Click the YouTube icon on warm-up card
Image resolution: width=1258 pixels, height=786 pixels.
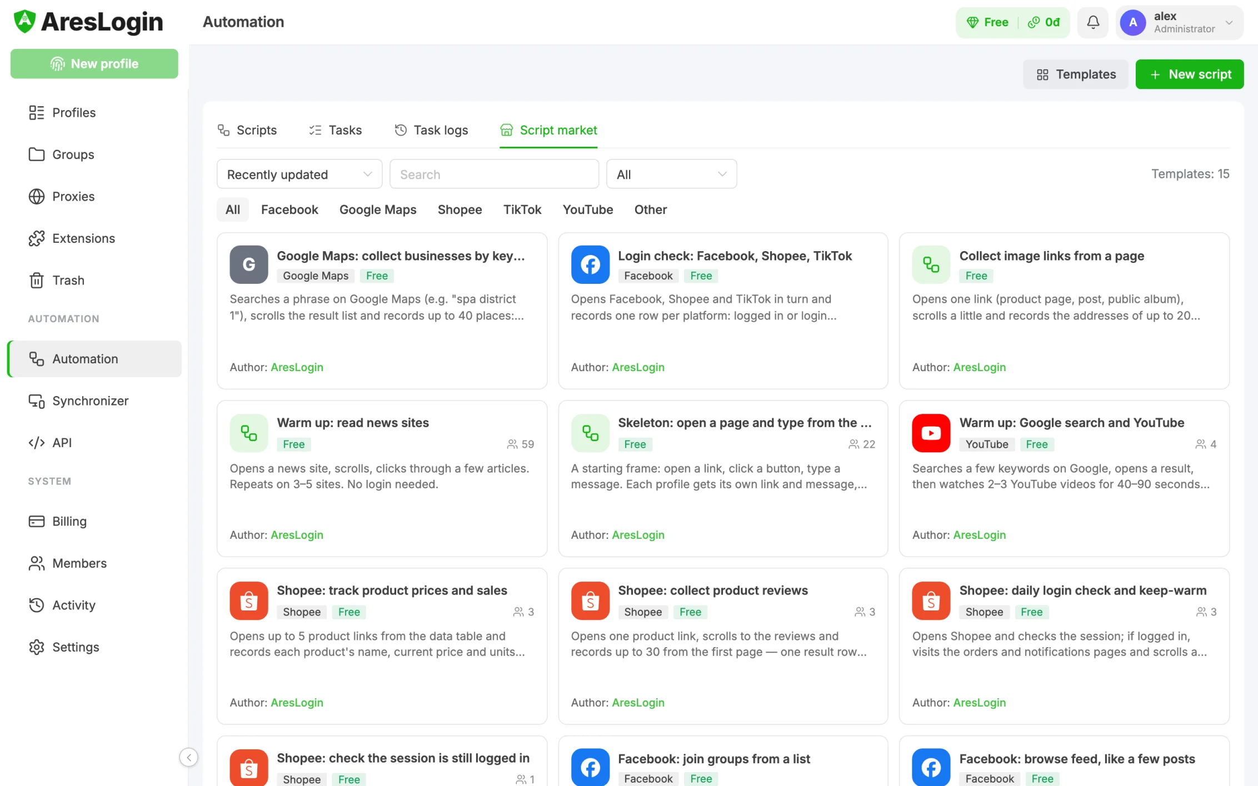point(931,433)
